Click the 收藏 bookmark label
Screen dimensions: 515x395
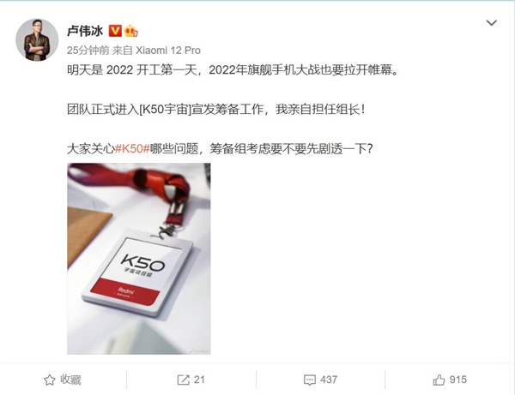click(x=70, y=380)
